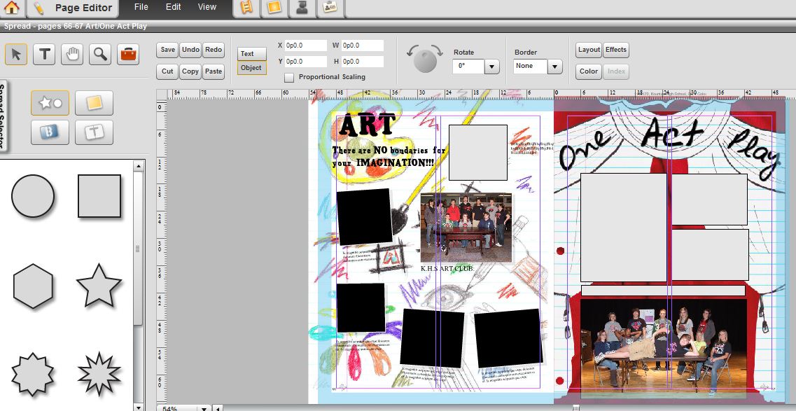
Task: Open the Rotate angle dropdown
Action: pos(492,67)
